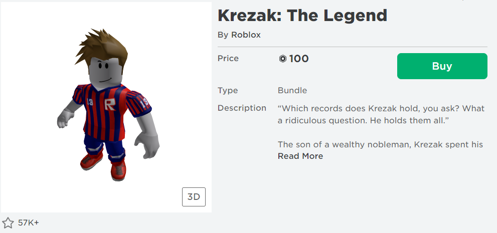Toggle the 3D avatar view
The height and width of the screenshot is (233, 497).
coord(194,197)
